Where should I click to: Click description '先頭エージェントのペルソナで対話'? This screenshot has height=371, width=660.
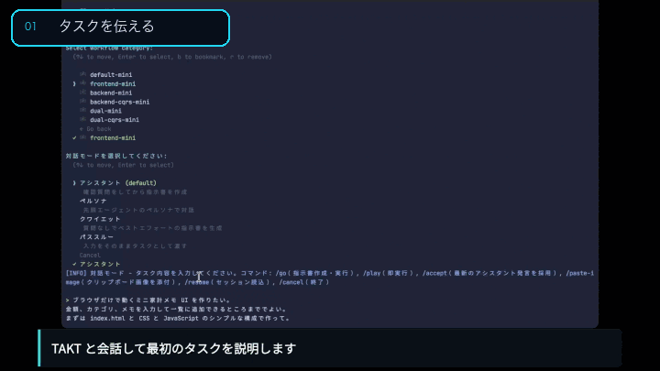pos(138,211)
